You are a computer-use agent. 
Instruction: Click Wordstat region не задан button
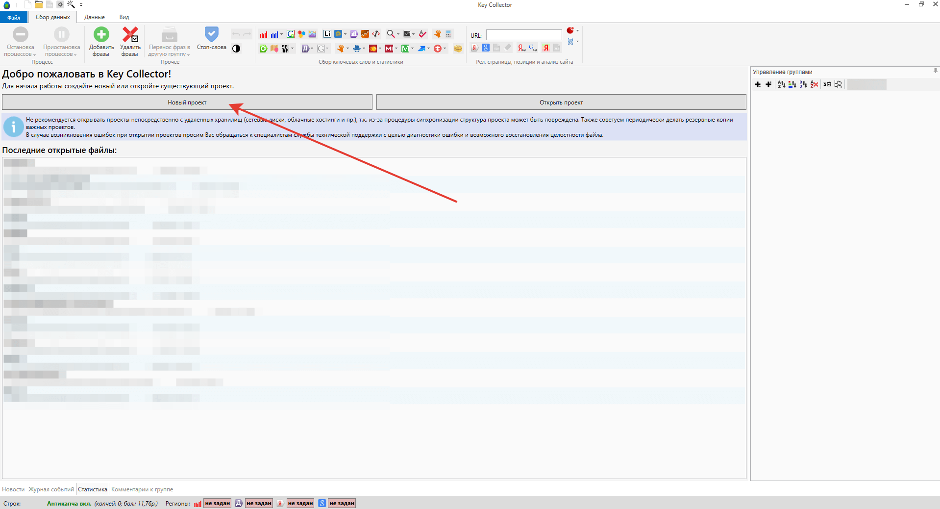[218, 503]
